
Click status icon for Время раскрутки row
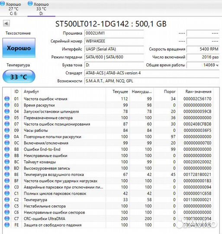[x=7, y=105]
